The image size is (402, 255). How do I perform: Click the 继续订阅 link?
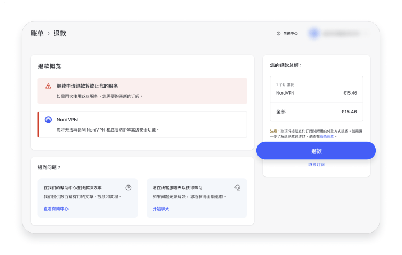point(316,164)
